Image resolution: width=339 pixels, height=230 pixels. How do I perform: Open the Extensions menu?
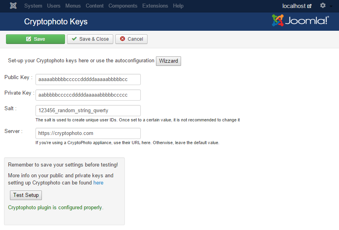[x=155, y=6]
